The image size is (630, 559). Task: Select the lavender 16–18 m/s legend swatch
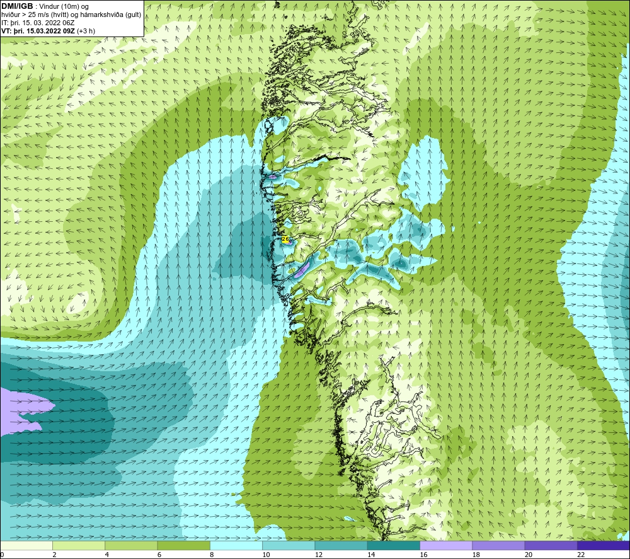click(446, 545)
